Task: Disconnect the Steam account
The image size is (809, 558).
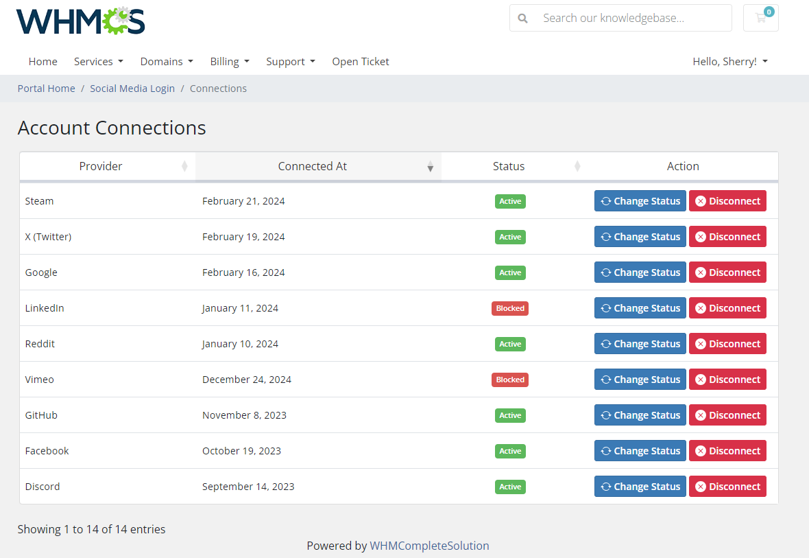Action: 727,201
